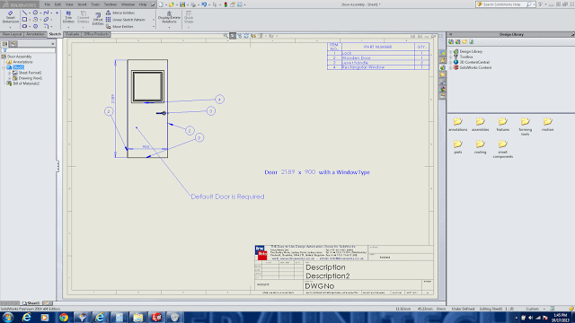
Task: Open the Window menu
Action: click(x=128, y=4)
